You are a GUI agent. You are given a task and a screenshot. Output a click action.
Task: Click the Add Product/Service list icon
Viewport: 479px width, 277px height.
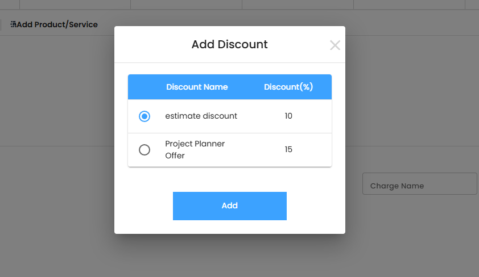point(14,24)
